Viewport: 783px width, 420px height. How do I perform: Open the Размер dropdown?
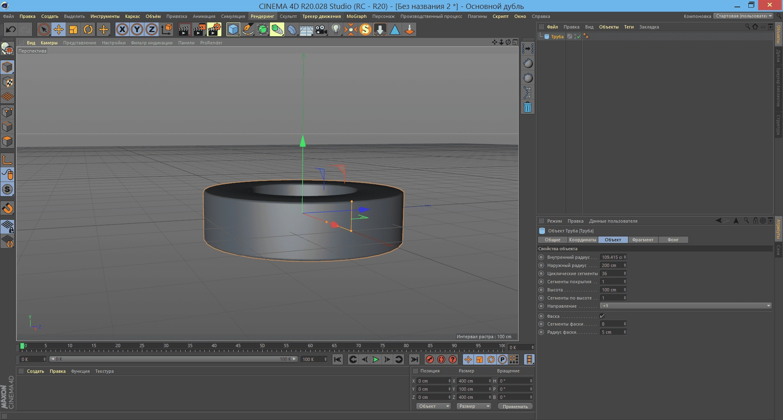473,406
